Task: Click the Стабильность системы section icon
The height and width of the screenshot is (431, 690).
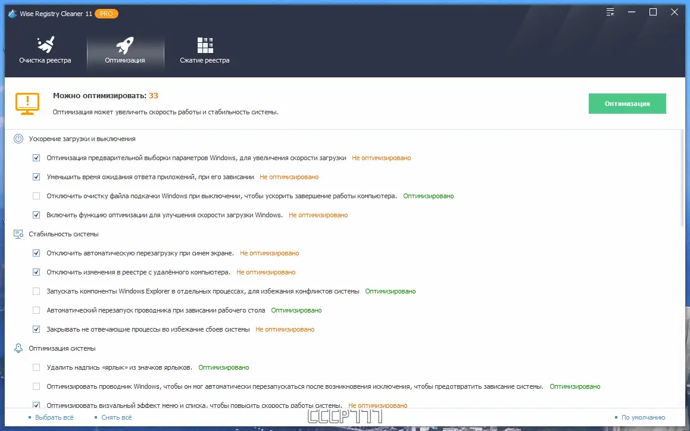Action: 18,234
